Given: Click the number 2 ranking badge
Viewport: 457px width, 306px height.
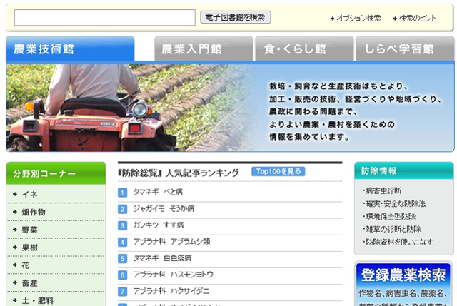Looking at the screenshot, I should pyautogui.click(x=123, y=209).
